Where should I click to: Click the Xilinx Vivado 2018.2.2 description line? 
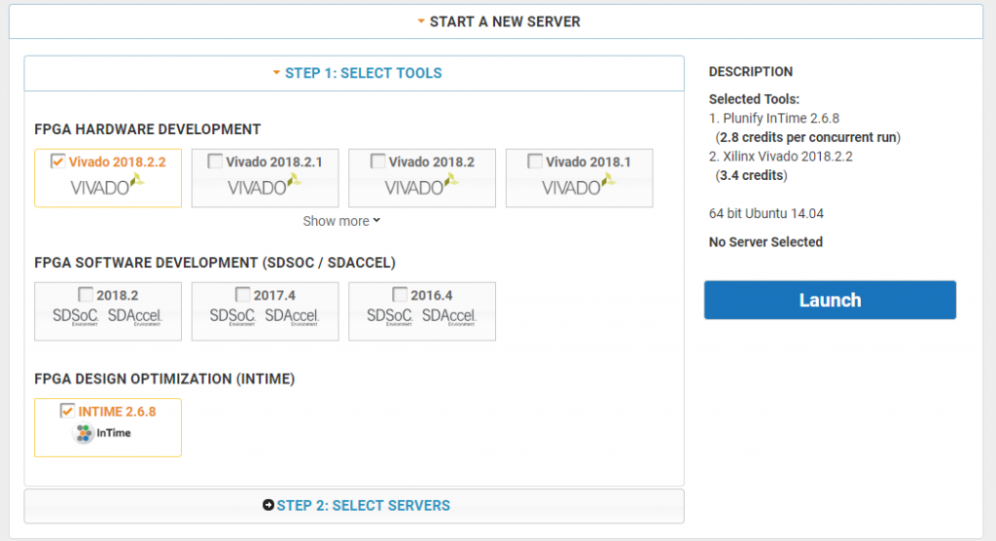click(781, 157)
